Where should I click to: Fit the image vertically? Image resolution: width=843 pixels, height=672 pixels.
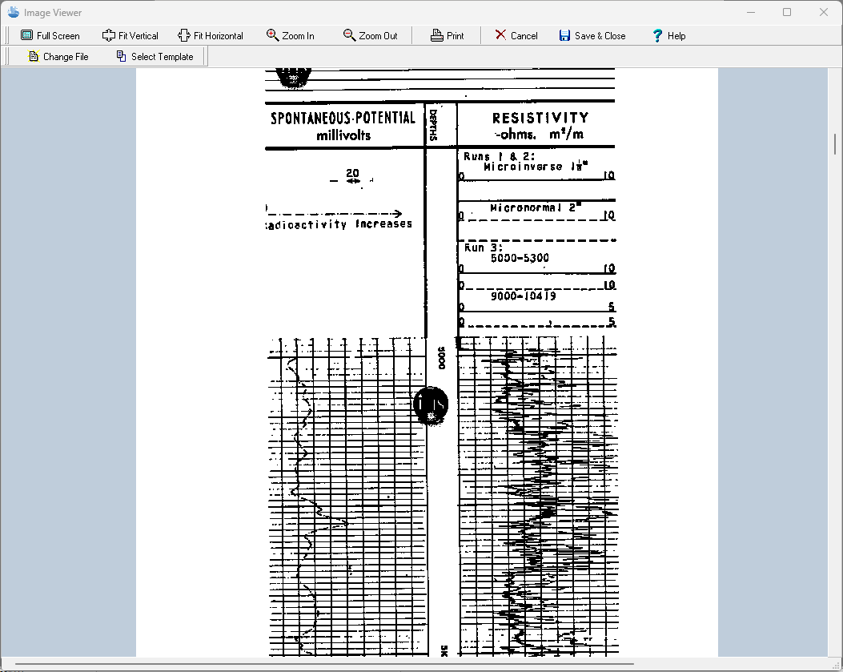[x=109, y=35]
